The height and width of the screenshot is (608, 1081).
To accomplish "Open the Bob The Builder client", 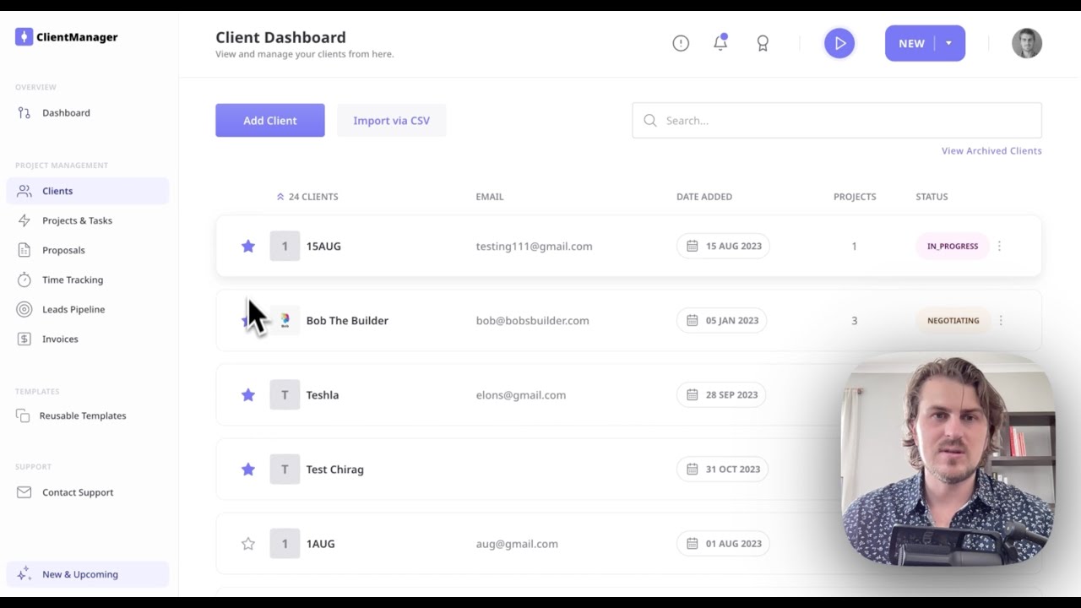I will (347, 320).
